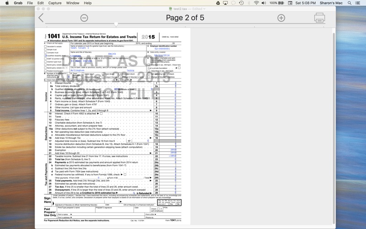Click the 'Page 2 of 5' heading
The width and height of the screenshot is (366, 229).
click(185, 18)
